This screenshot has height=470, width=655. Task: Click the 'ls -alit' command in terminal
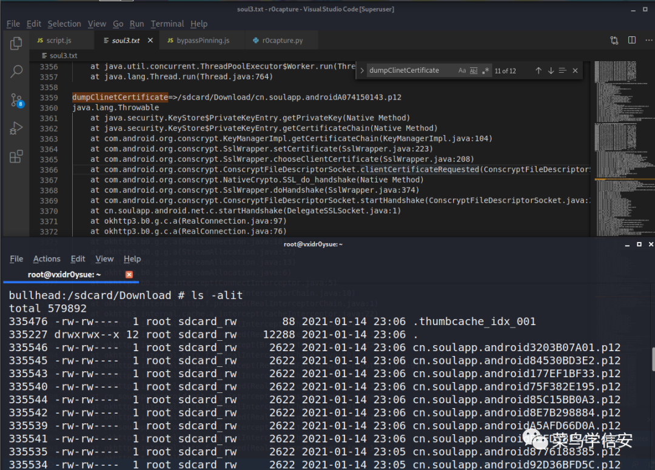point(217,295)
